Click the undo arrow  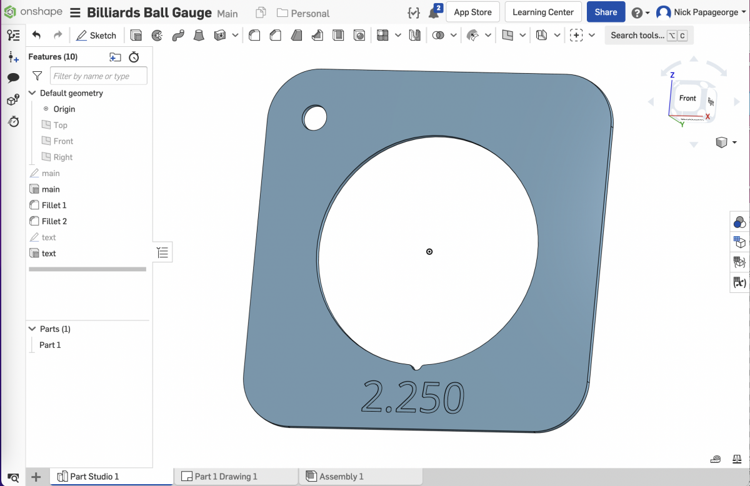36,36
